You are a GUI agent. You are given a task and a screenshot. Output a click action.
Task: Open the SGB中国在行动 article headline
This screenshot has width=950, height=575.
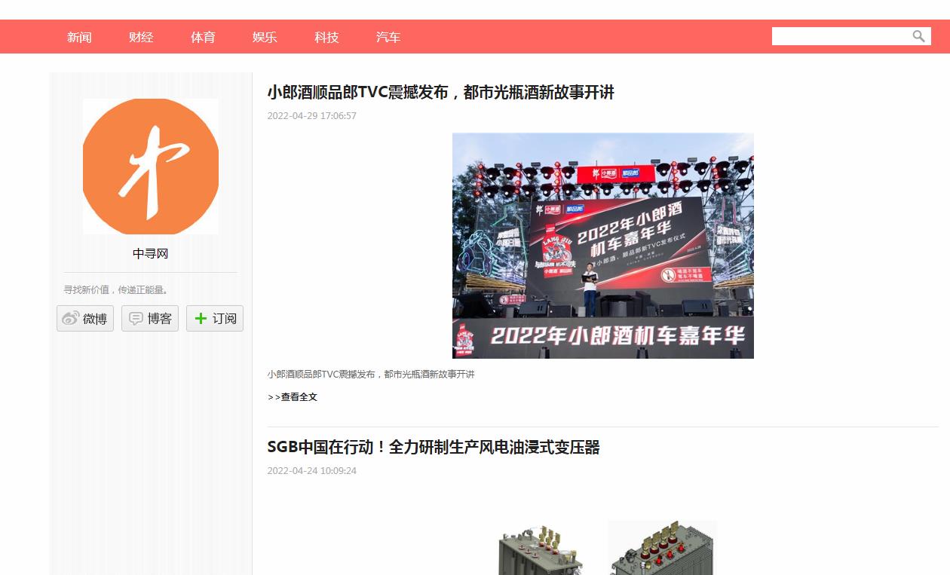click(x=434, y=447)
